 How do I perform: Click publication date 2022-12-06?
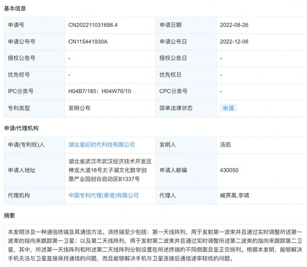234,41
